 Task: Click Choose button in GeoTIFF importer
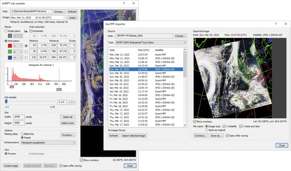coord(180,36)
